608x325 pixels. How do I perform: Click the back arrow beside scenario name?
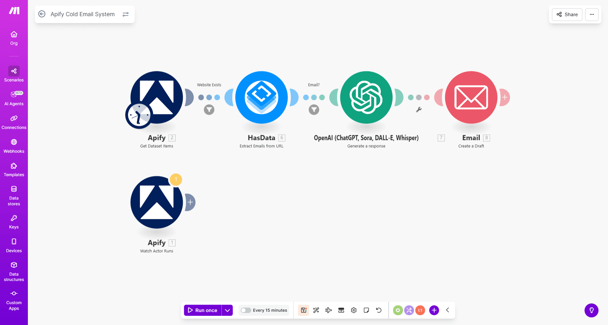point(42,14)
